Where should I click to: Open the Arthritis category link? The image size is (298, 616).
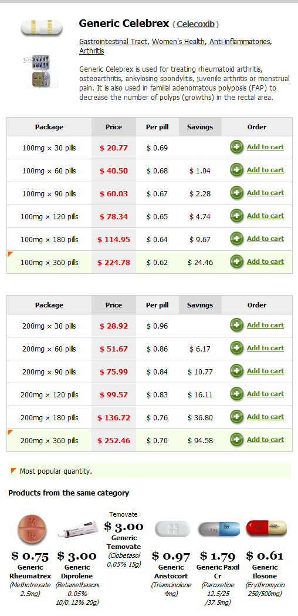[92, 51]
